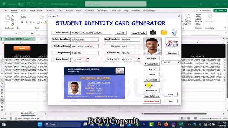Open the Windows Start menu
Viewport: 228px width, 128px height.
point(40,124)
